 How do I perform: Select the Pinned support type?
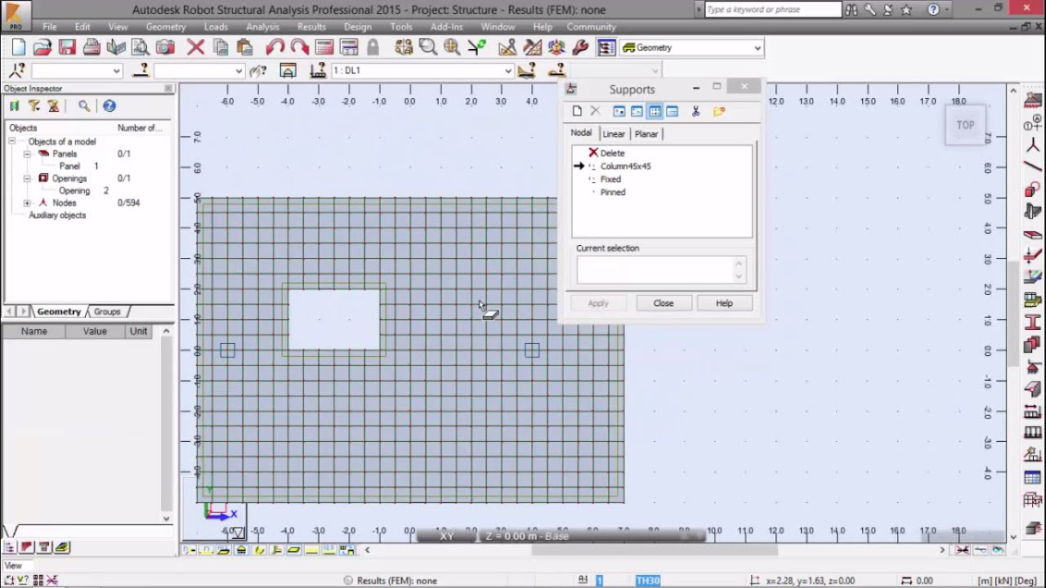pos(612,192)
